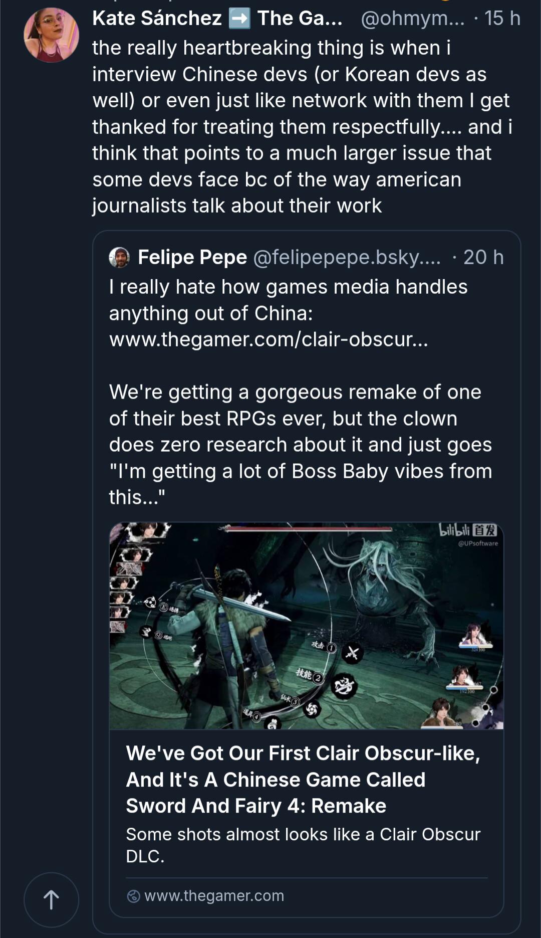Open Kate Sánchez's profile avatar

tap(51, 35)
